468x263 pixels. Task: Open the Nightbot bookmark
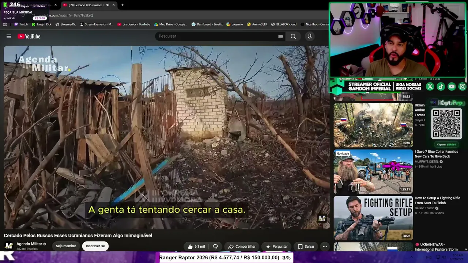coord(314,24)
